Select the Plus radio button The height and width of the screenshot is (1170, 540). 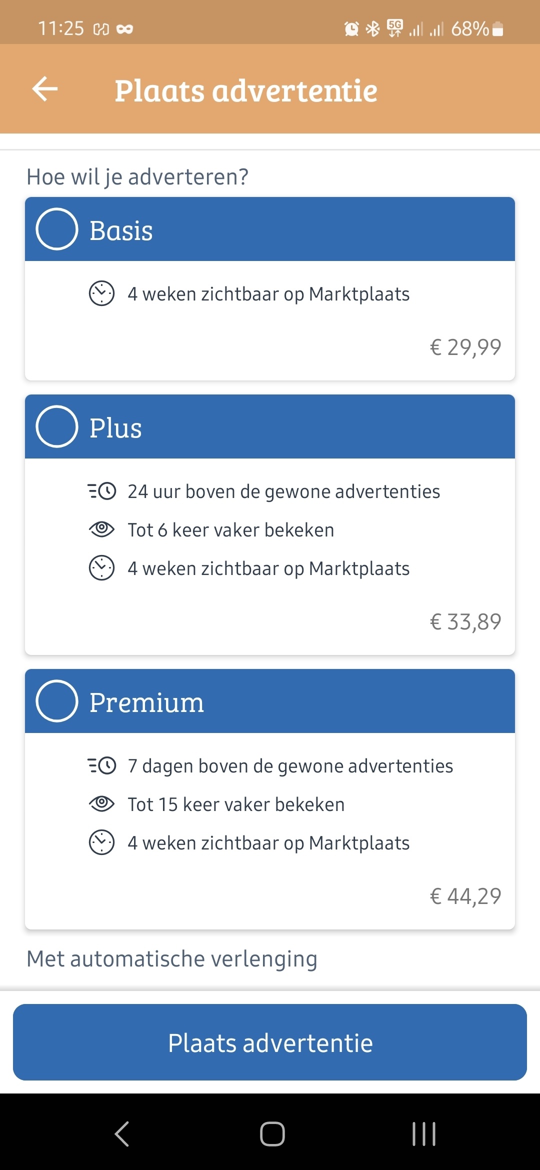57,426
